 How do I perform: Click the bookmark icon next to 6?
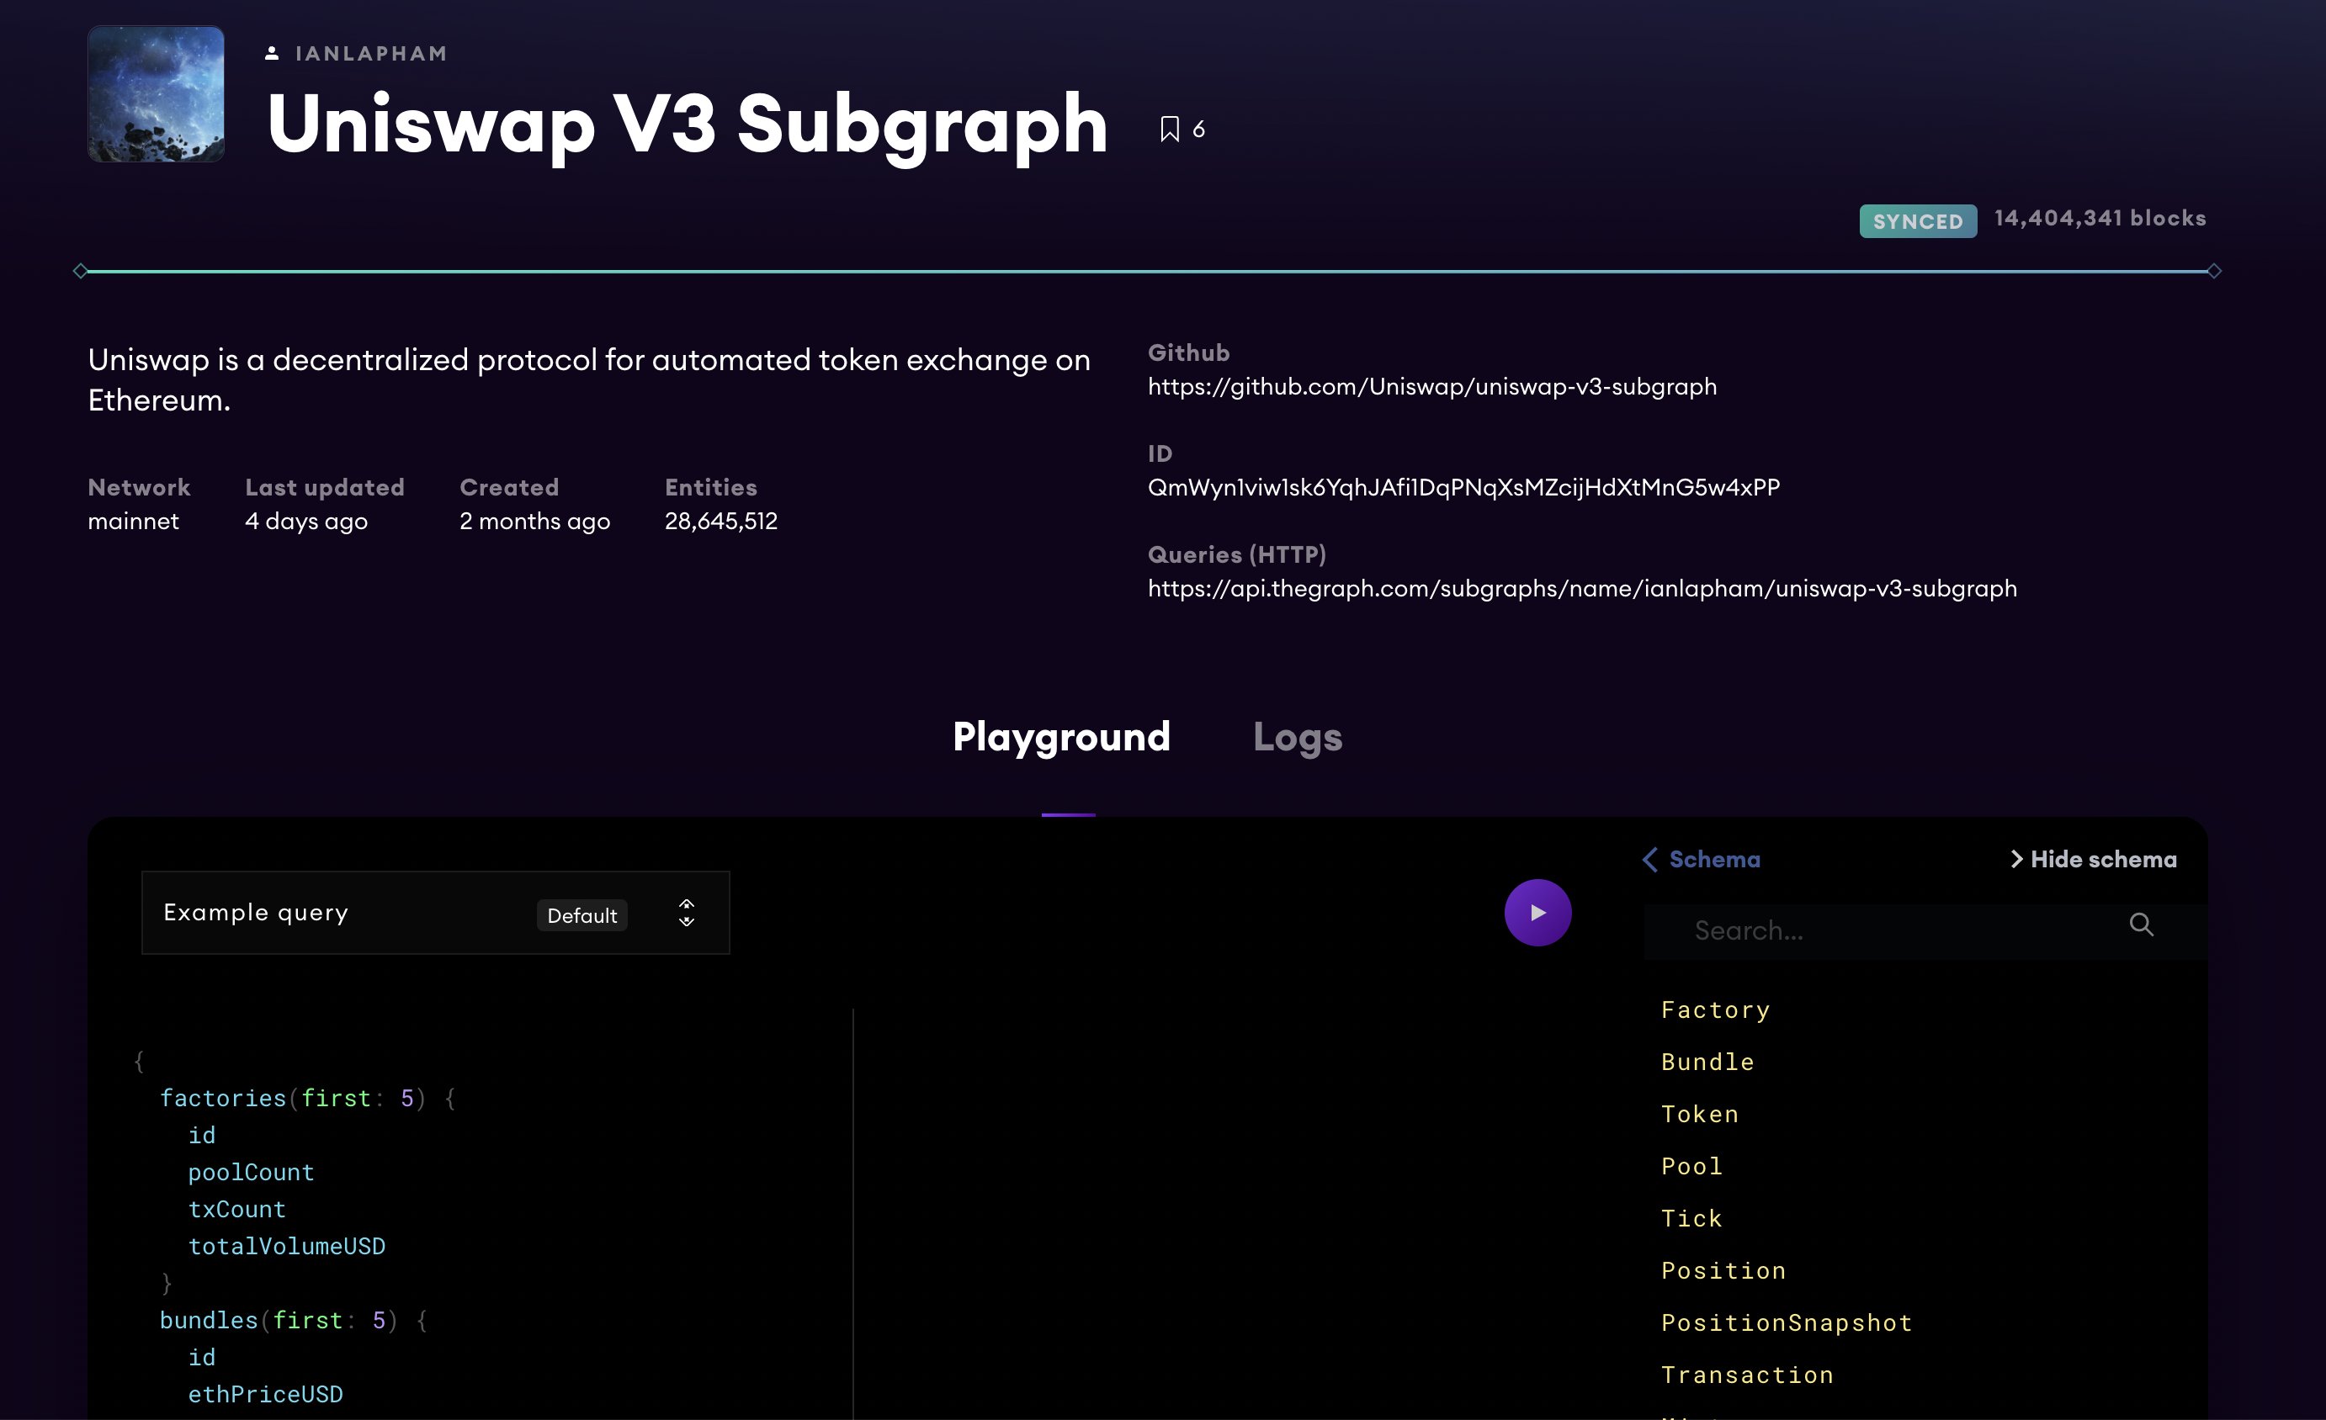tap(1170, 130)
